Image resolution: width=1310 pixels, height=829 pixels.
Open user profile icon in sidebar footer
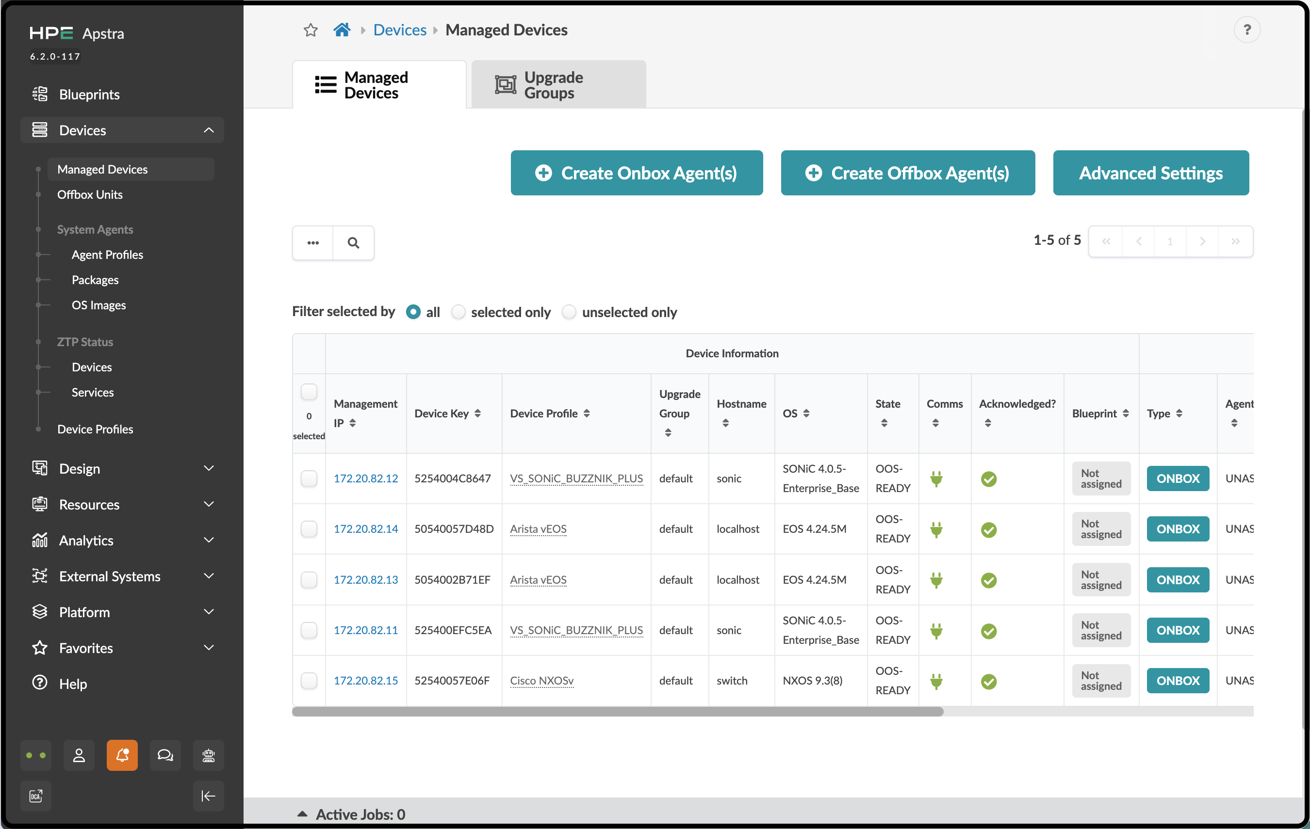[x=79, y=754]
